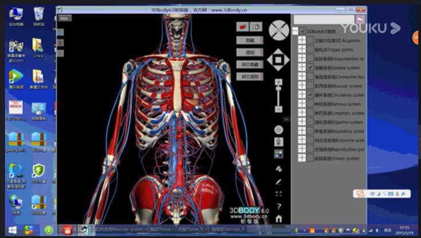Enable the Urinary system checkbox

click(310, 158)
